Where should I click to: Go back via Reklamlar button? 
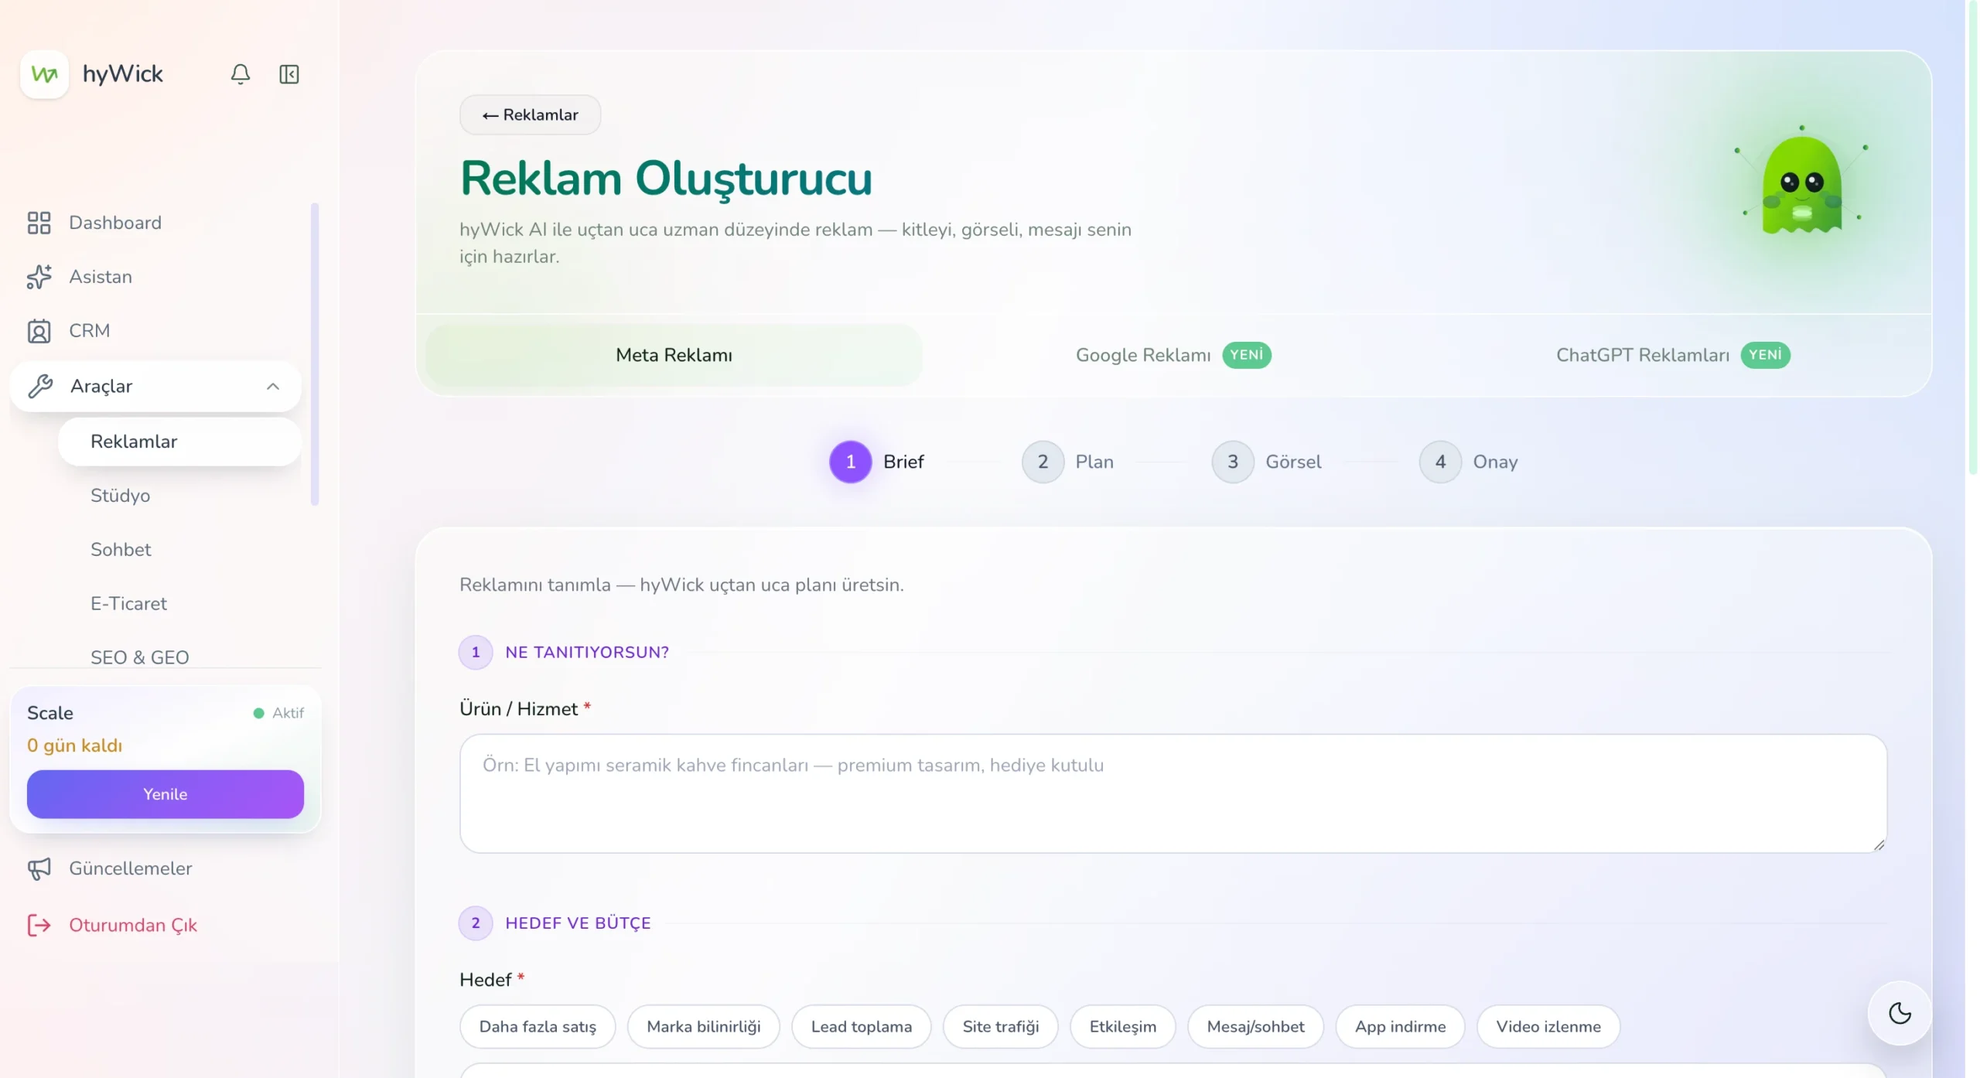pyautogui.click(x=530, y=115)
